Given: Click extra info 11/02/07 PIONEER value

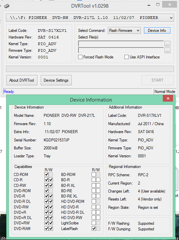Looking at the screenshot, I should (61, 132).
